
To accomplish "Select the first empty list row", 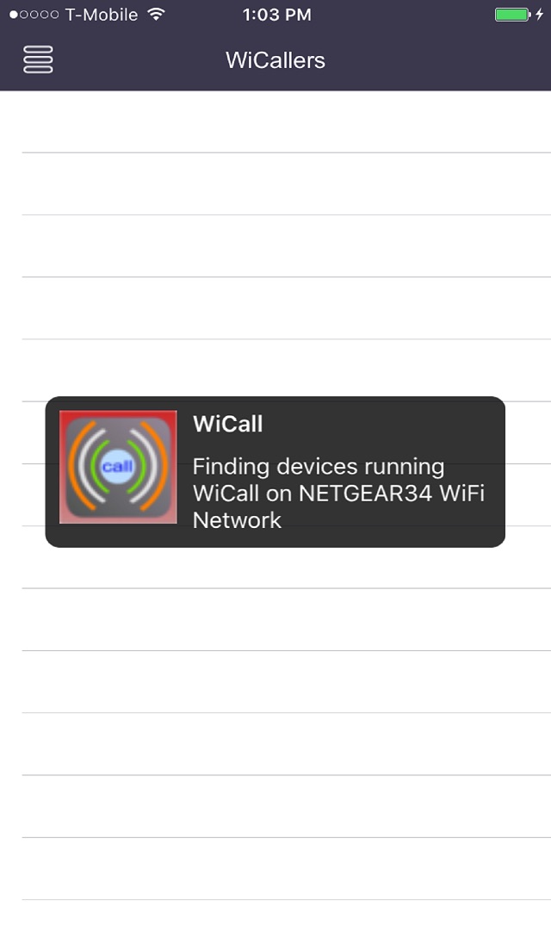I will click(x=287, y=121).
